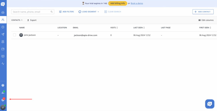The height and width of the screenshot is (111, 217).
Task: Select the Contacts people icon
Action: [3, 20]
